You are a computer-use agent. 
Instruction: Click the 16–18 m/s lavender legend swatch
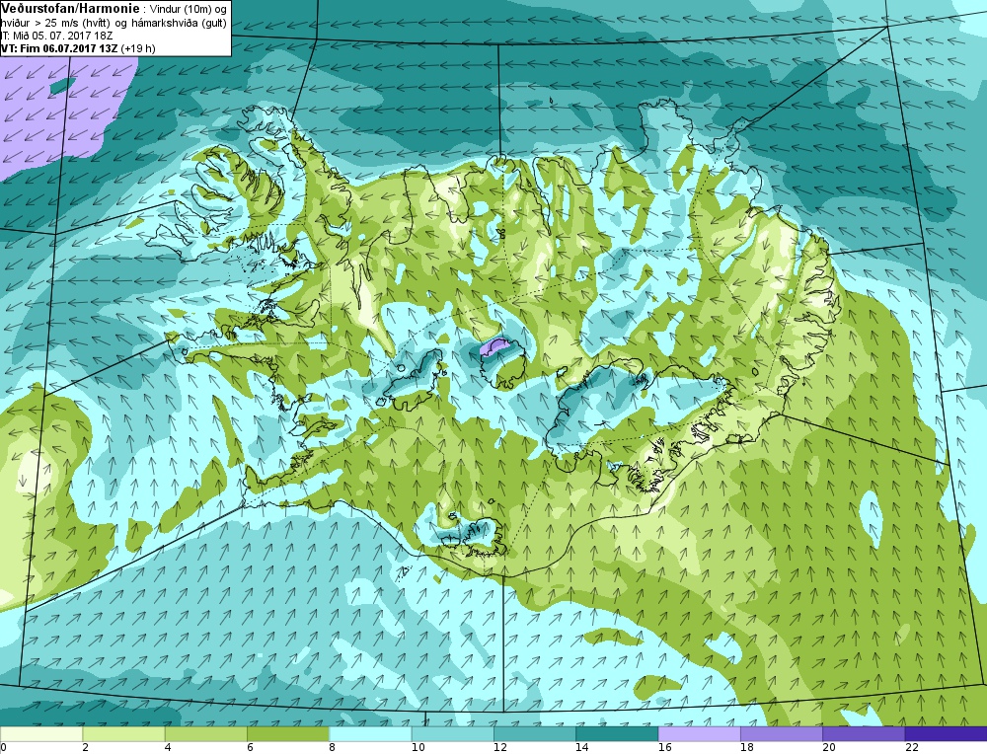pyautogui.click(x=700, y=734)
